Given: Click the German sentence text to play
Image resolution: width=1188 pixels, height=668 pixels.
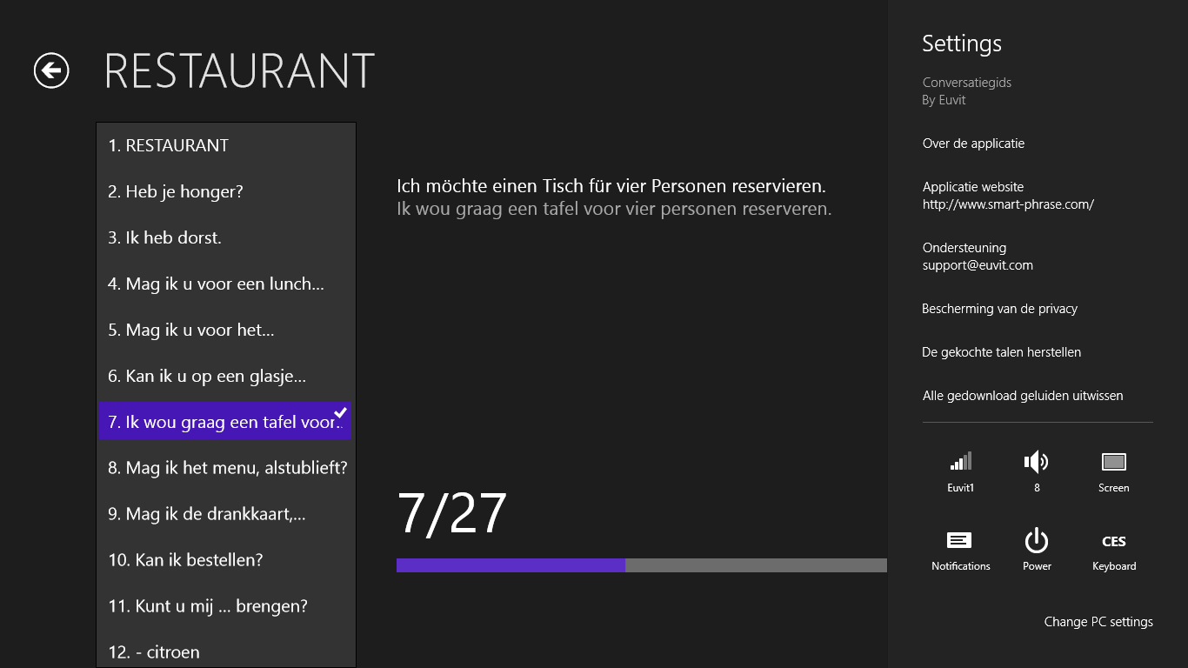Looking at the screenshot, I should coord(611,186).
